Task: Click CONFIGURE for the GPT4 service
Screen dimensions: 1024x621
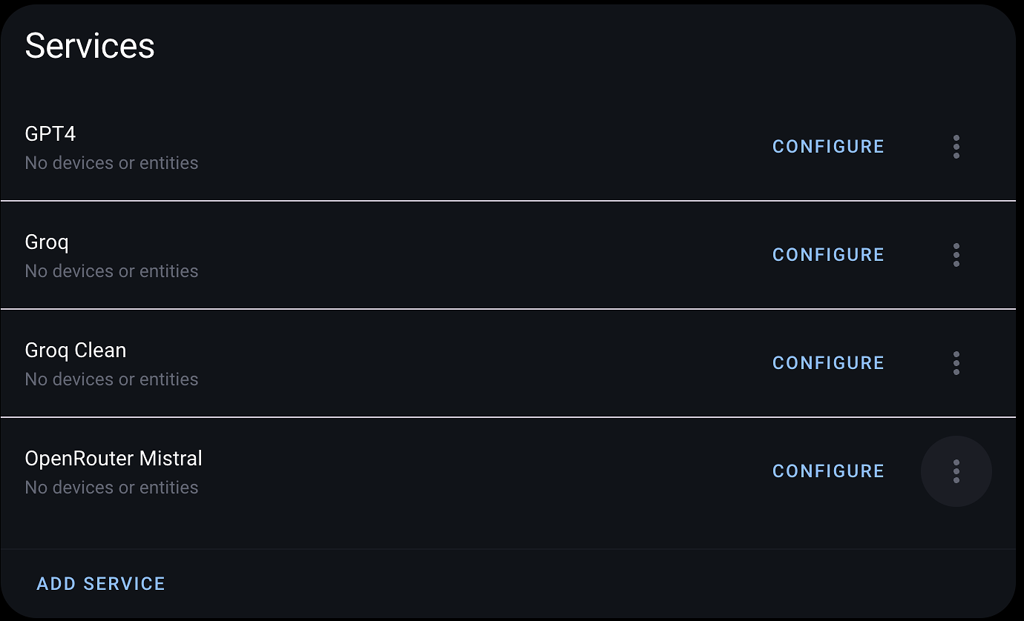Action: pyautogui.click(x=828, y=147)
